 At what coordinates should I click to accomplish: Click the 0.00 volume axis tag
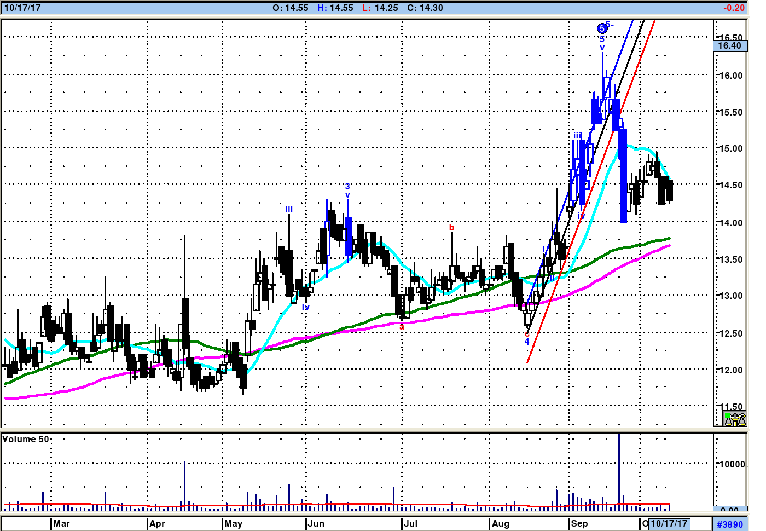click(729, 510)
